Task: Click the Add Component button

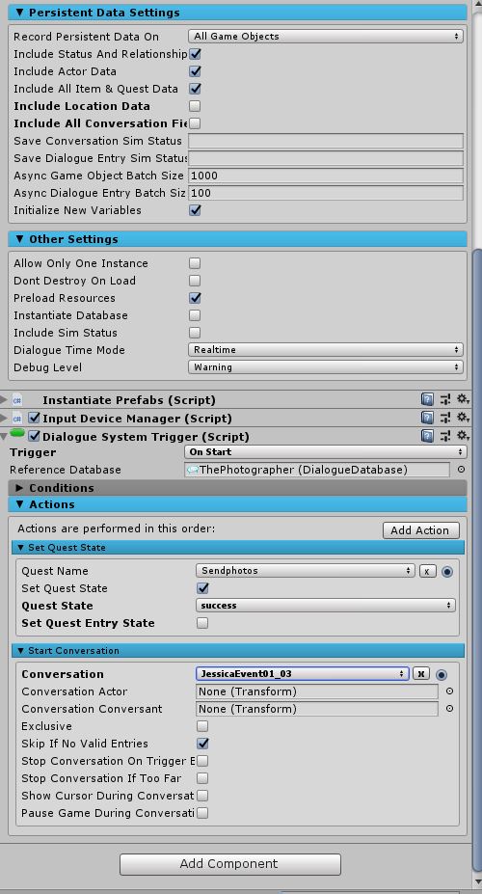Action: point(230,864)
